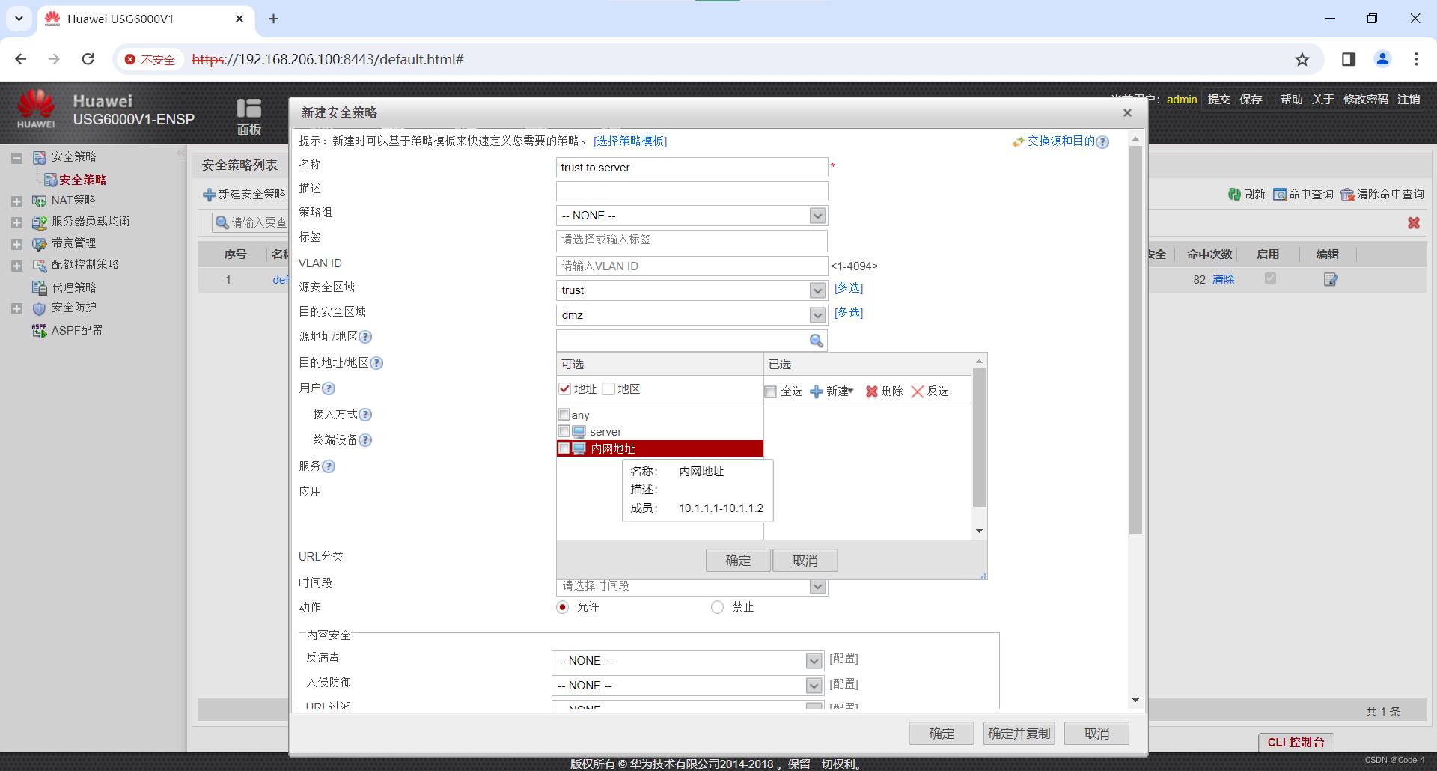Click 清除命中查询 in policy list toolbar
The height and width of the screenshot is (771, 1437).
click(1382, 194)
